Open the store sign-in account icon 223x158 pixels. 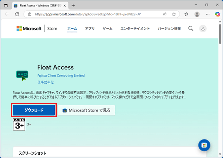[x=203, y=28]
